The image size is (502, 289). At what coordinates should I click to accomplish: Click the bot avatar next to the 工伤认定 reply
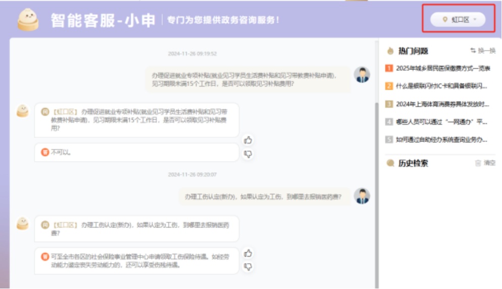[x=23, y=224]
